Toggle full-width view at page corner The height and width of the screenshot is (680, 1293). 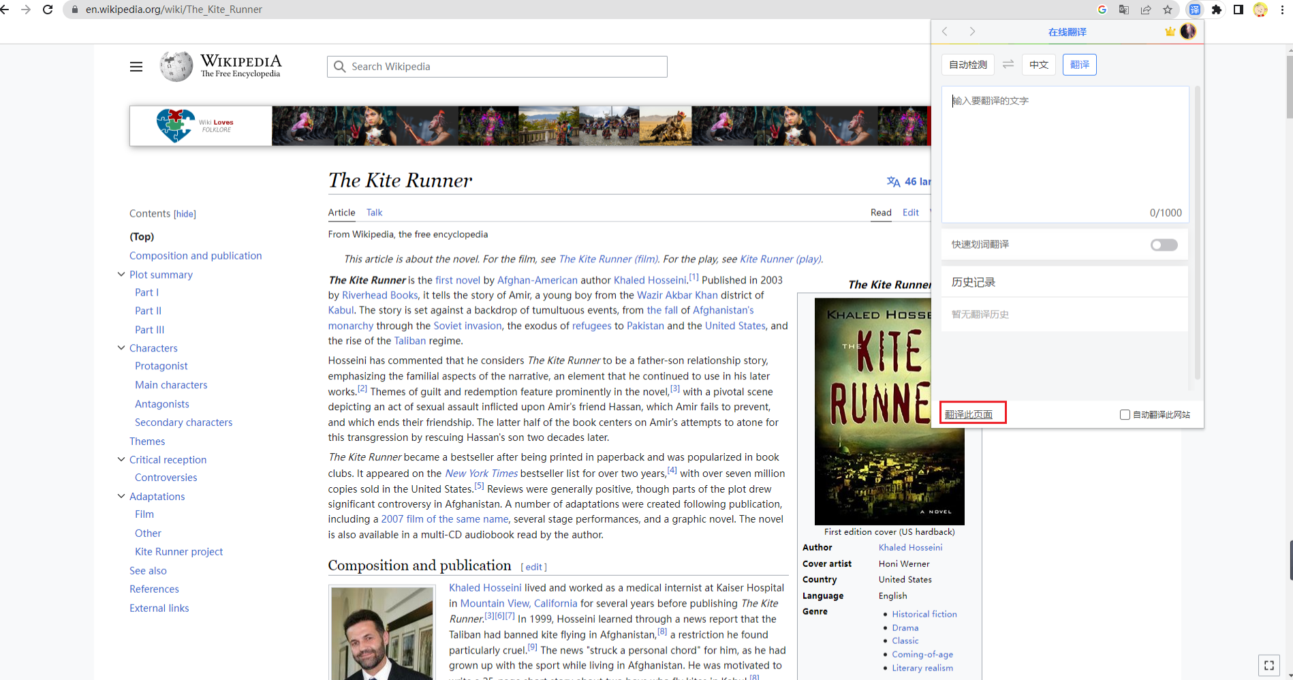pyautogui.click(x=1269, y=666)
